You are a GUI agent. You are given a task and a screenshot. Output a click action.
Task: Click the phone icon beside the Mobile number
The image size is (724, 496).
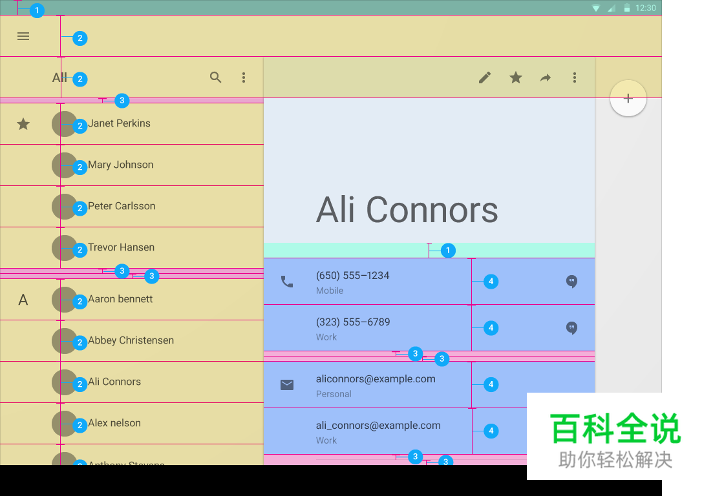[287, 282]
